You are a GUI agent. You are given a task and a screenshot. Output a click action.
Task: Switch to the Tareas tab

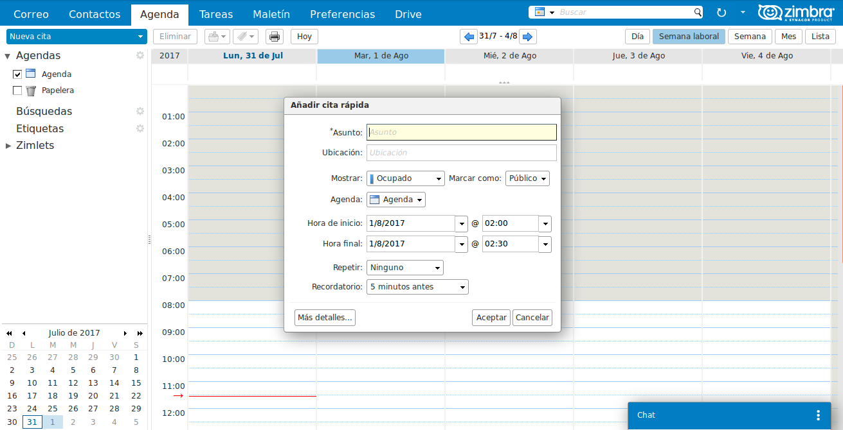[x=216, y=14]
